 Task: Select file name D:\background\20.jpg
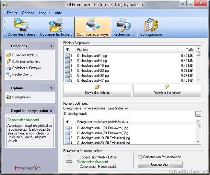[93, 70]
